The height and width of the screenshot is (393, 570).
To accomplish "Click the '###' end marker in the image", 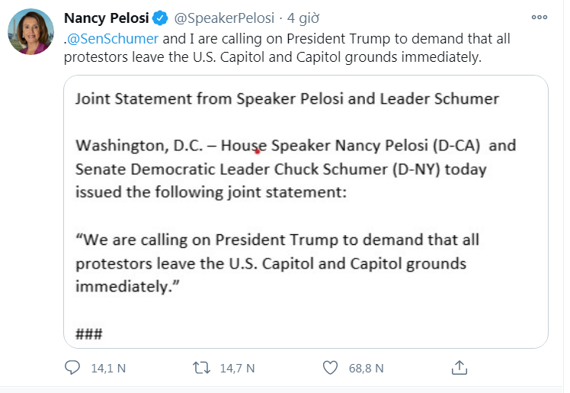I will click(89, 333).
